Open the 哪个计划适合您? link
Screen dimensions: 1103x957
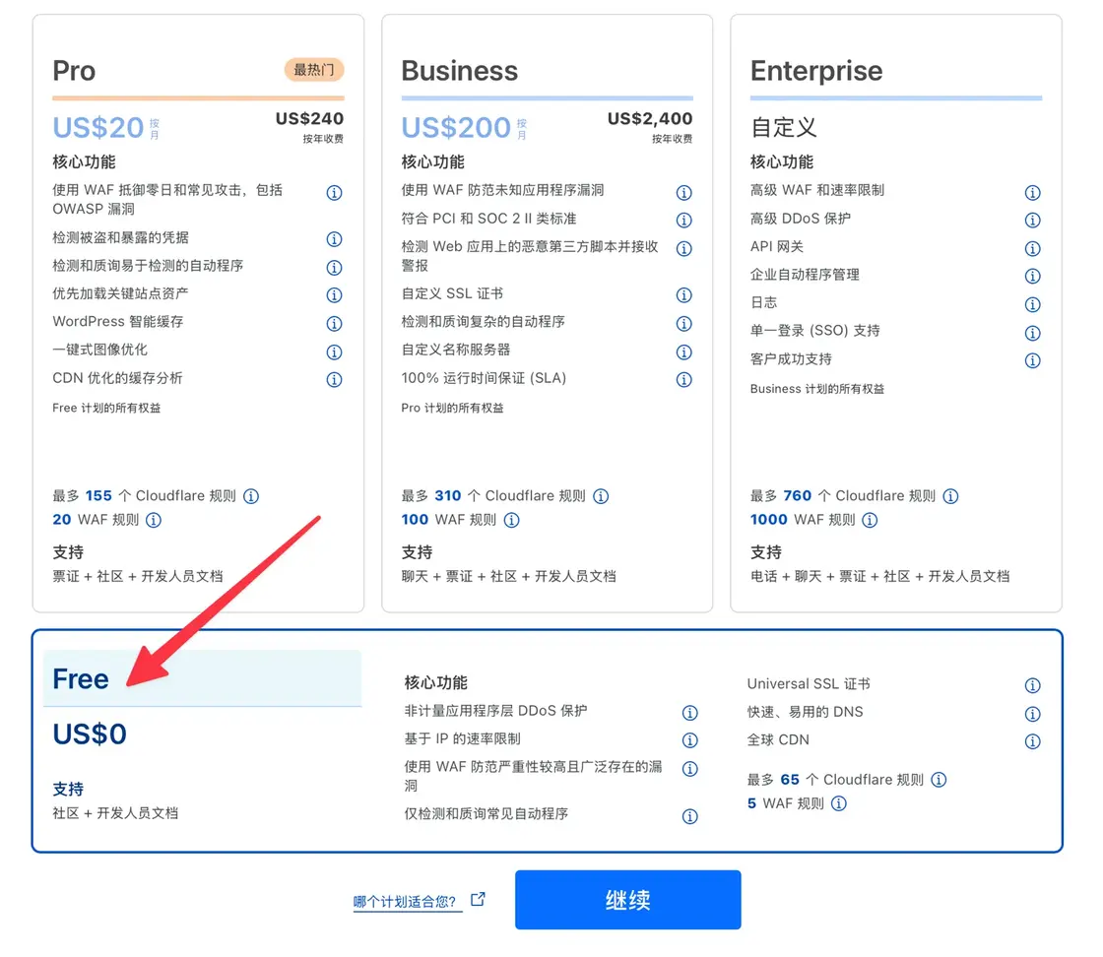408,902
